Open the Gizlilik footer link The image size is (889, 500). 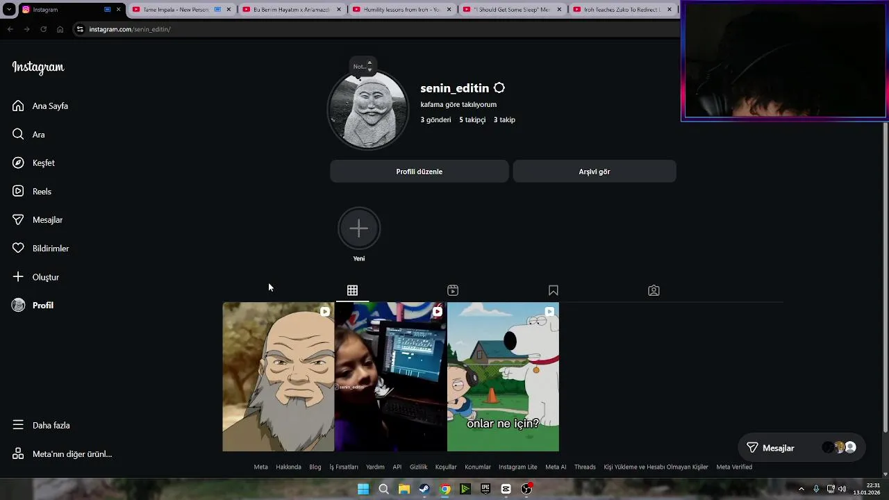point(419,467)
